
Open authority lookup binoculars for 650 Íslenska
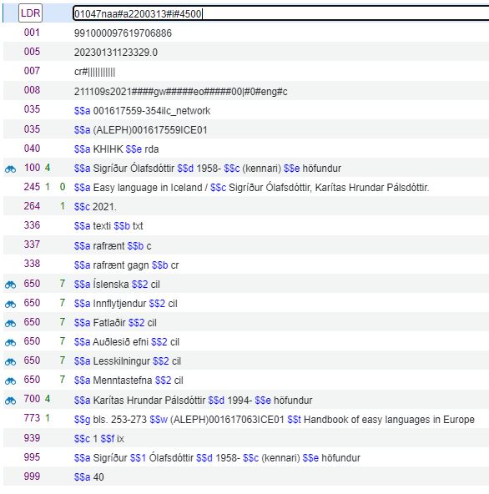[10, 285]
